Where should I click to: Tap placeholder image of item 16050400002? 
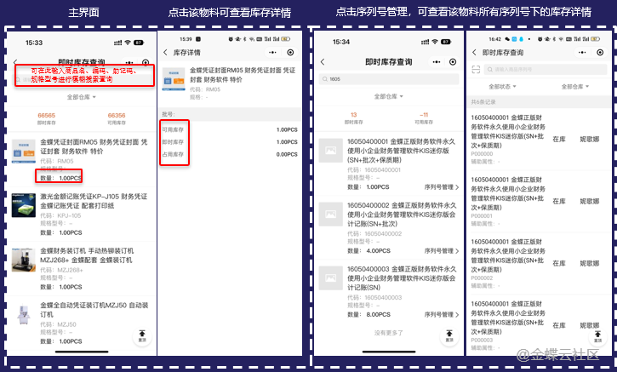click(x=330, y=215)
